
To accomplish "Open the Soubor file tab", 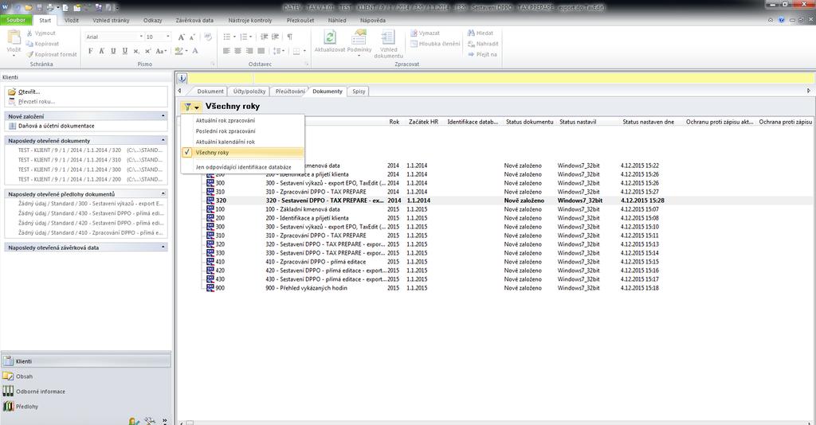I will pyautogui.click(x=16, y=20).
